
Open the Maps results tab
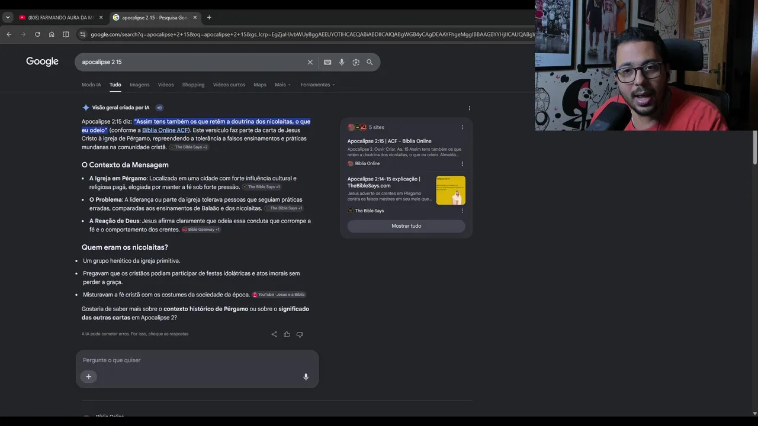click(260, 85)
